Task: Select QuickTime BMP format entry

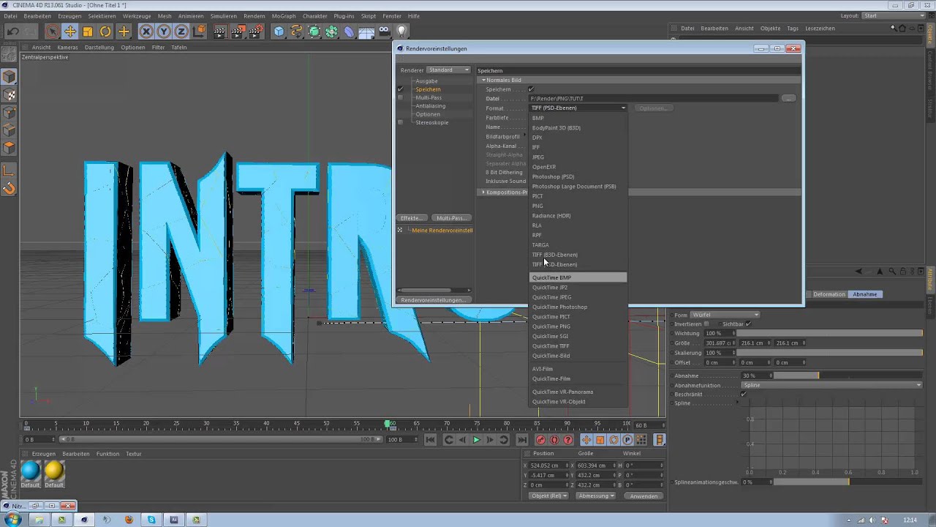Action: point(578,277)
